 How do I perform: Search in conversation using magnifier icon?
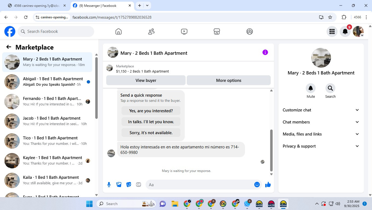[x=330, y=88]
